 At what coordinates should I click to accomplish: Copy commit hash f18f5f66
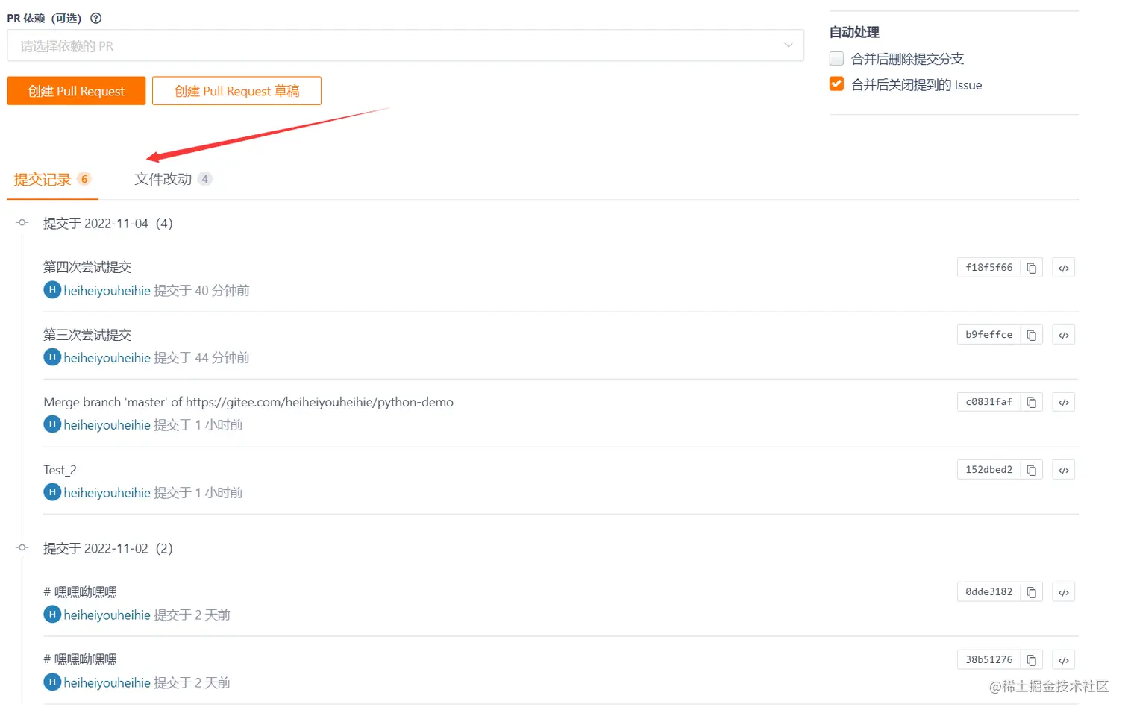coord(1031,268)
